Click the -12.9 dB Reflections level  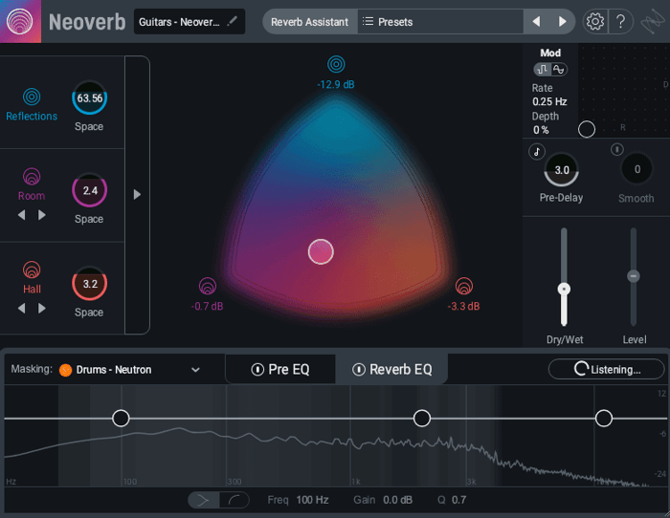336,84
